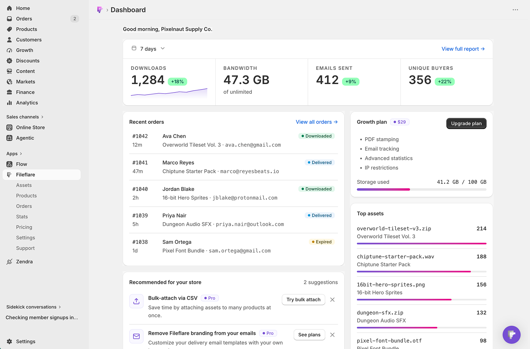The height and width of the screenshot is (349, 530).
Task: Click the Discounts badge icon
Action: pyautogui.click(x=9, y=61)
